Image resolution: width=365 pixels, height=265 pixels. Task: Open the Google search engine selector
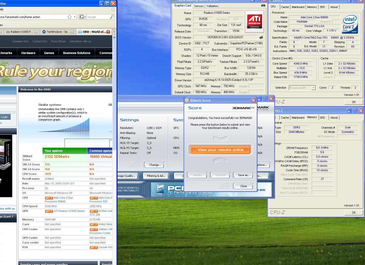tap(82, 17)
